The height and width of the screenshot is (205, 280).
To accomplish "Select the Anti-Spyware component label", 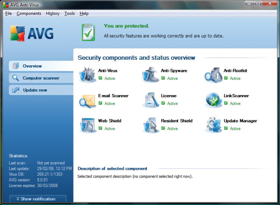I will click(174, 71).
